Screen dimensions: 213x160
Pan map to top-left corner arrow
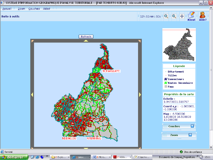click(x=32, y=41)
